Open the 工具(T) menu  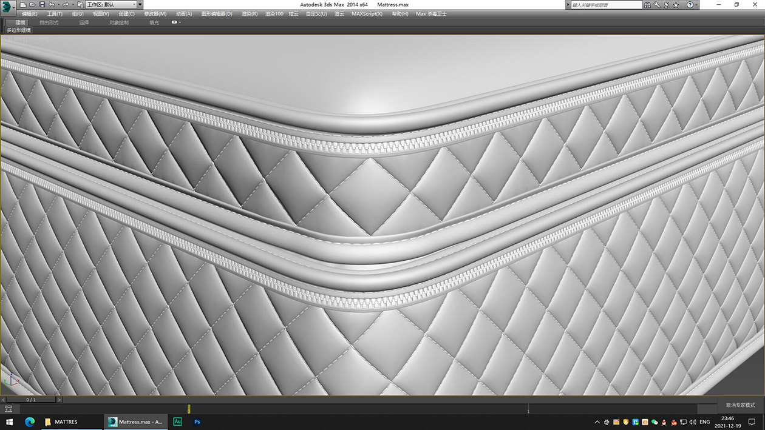pos(55,14)
